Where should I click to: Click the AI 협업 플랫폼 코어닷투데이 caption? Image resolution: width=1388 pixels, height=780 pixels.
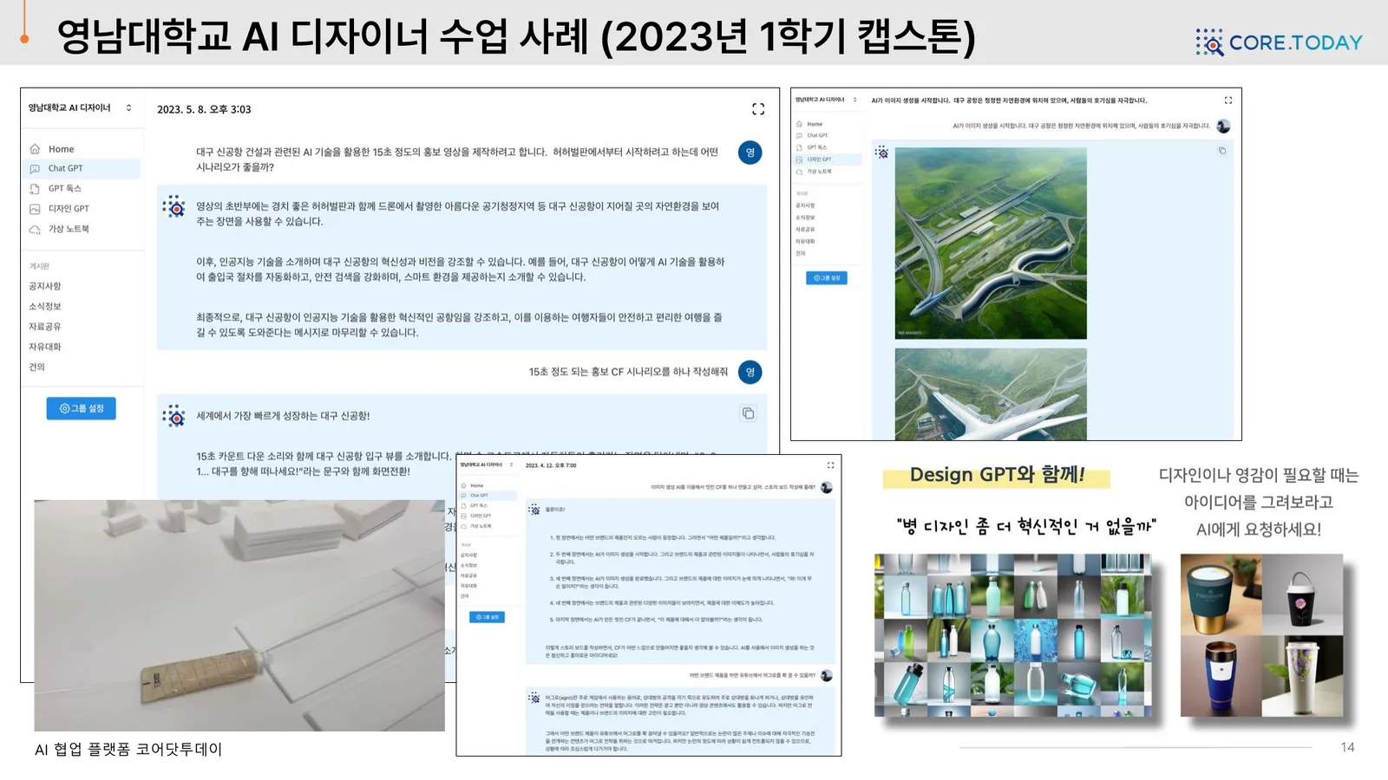point(128,750)
